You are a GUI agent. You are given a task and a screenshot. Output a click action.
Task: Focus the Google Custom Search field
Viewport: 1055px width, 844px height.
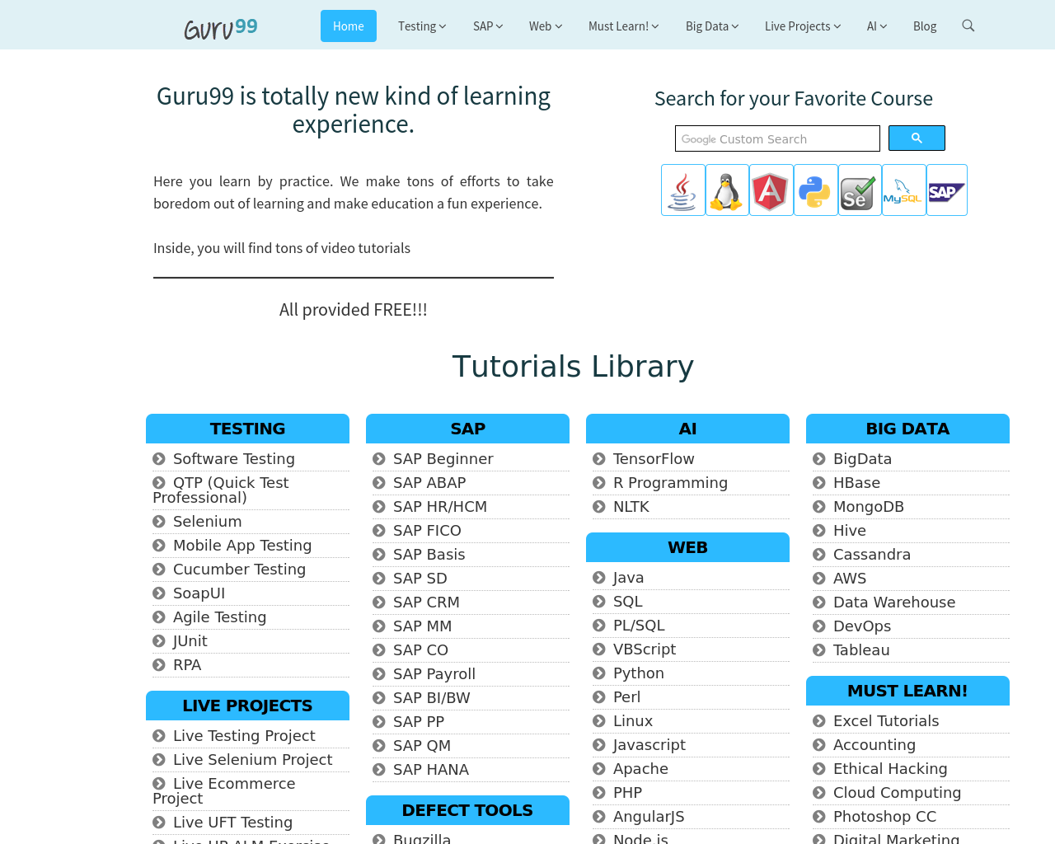click(777, 138)
